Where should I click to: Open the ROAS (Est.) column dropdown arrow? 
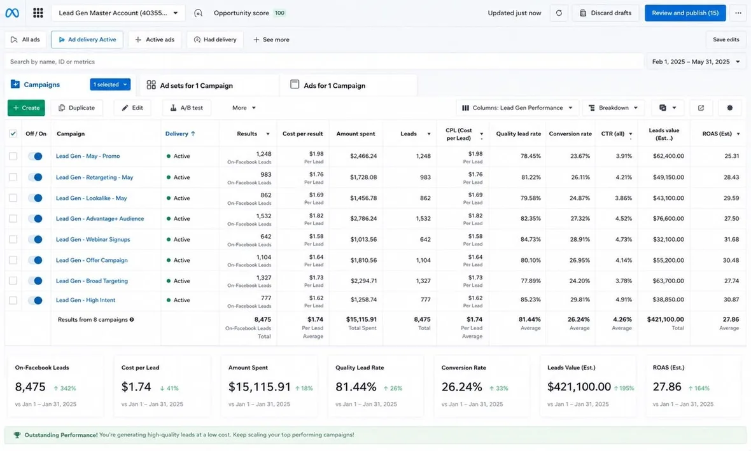(x=738, y=134)
